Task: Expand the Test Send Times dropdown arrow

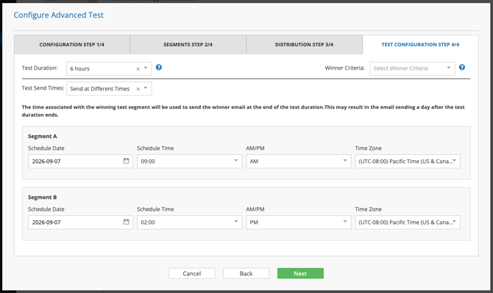Action: pos(146,88)
